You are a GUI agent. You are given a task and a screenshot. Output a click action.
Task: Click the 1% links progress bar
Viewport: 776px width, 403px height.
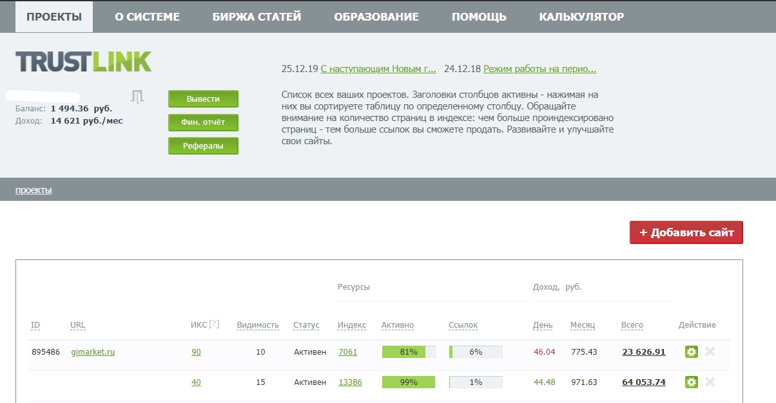click(x=476, y=382)
